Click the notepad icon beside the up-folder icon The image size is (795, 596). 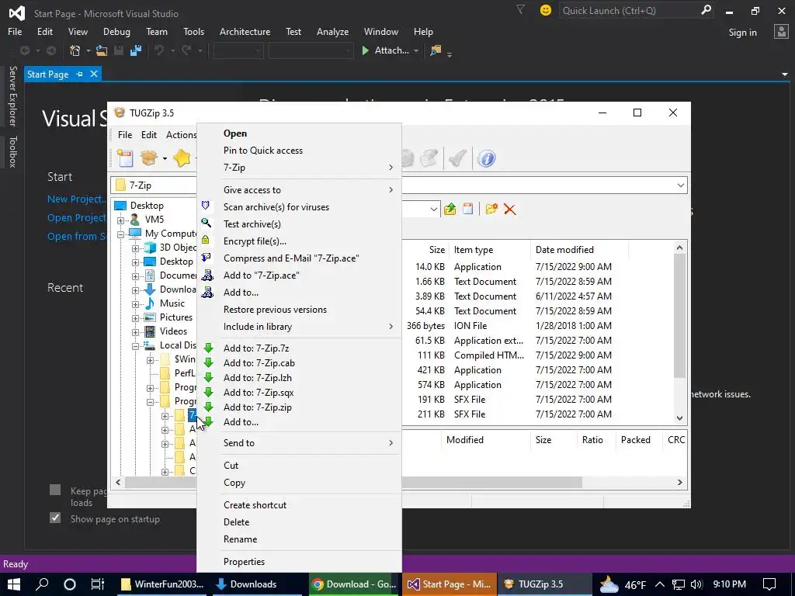468,209
